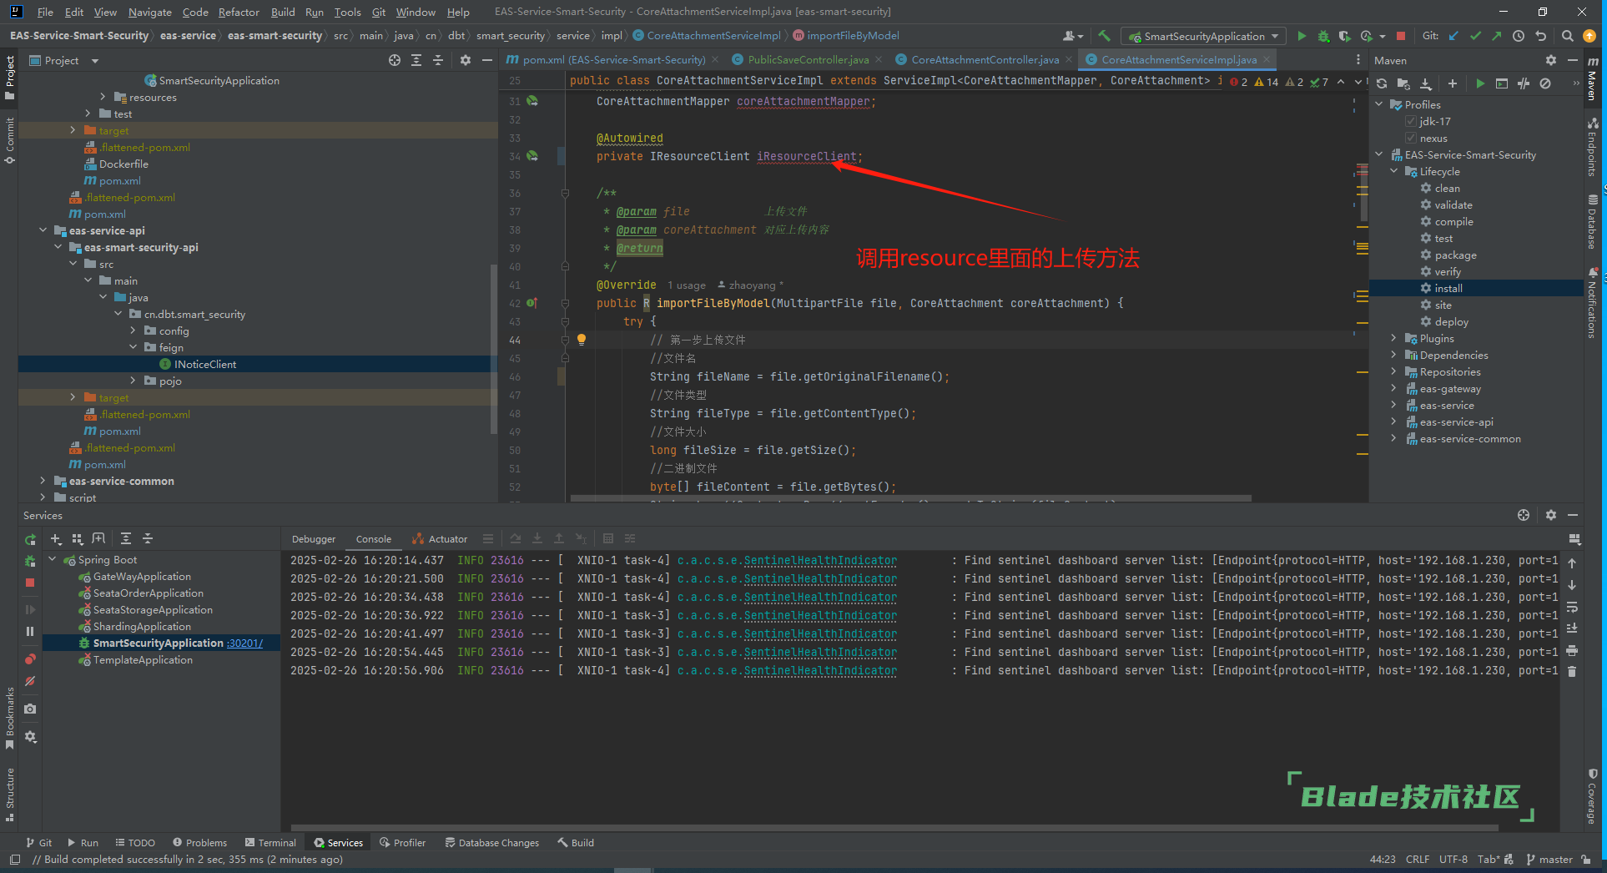1607x873 pixels.
Task: Open the :30201/ link for SmartSecurityApplication
Action: click(x=244, y=643)
